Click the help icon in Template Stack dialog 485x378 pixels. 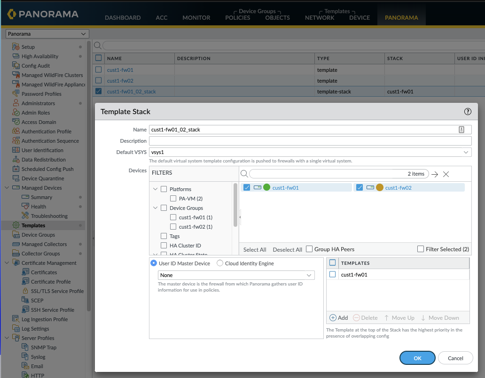pyautogui.click(x=468, y=111)
